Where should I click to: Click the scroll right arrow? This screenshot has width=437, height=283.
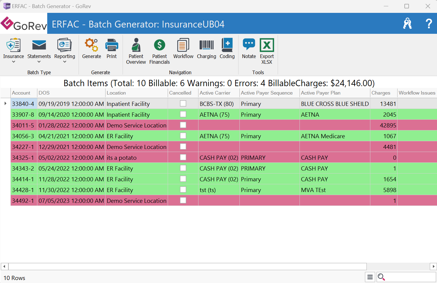tap(433, 266)
